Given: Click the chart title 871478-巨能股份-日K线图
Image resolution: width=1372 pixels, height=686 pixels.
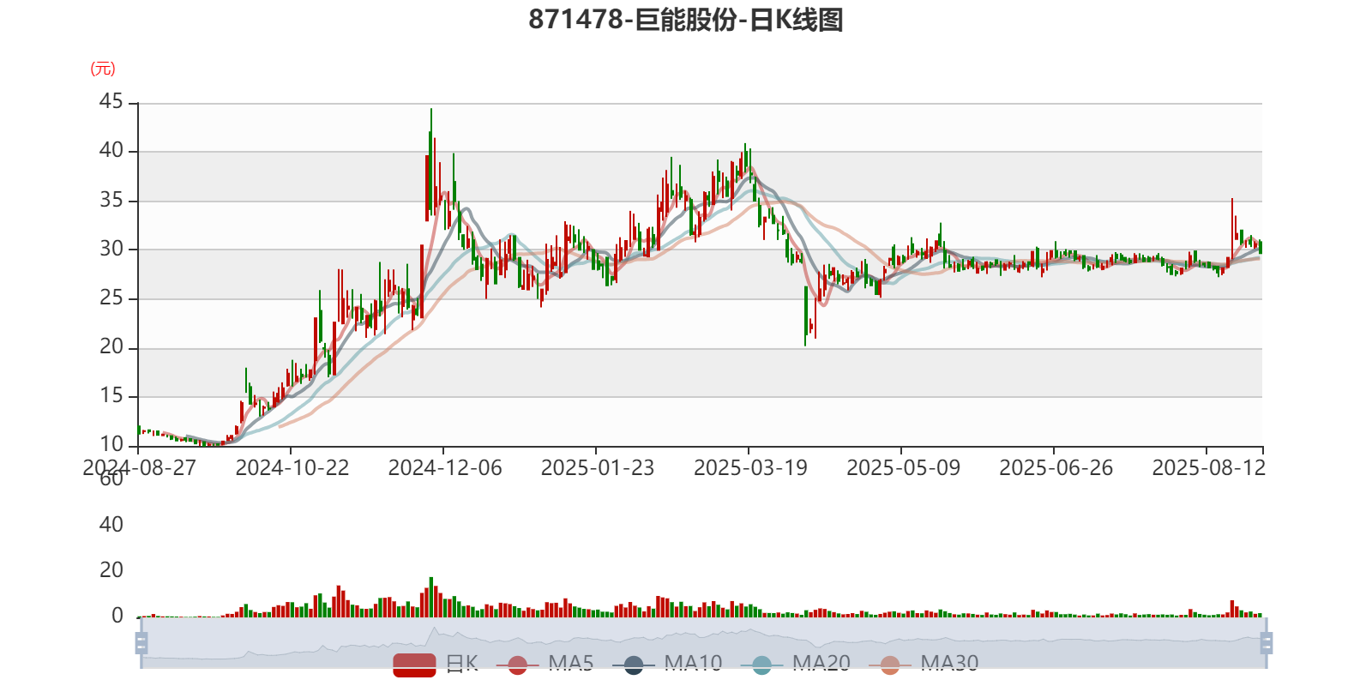Looking at the screenshot, I should point(686,20).
